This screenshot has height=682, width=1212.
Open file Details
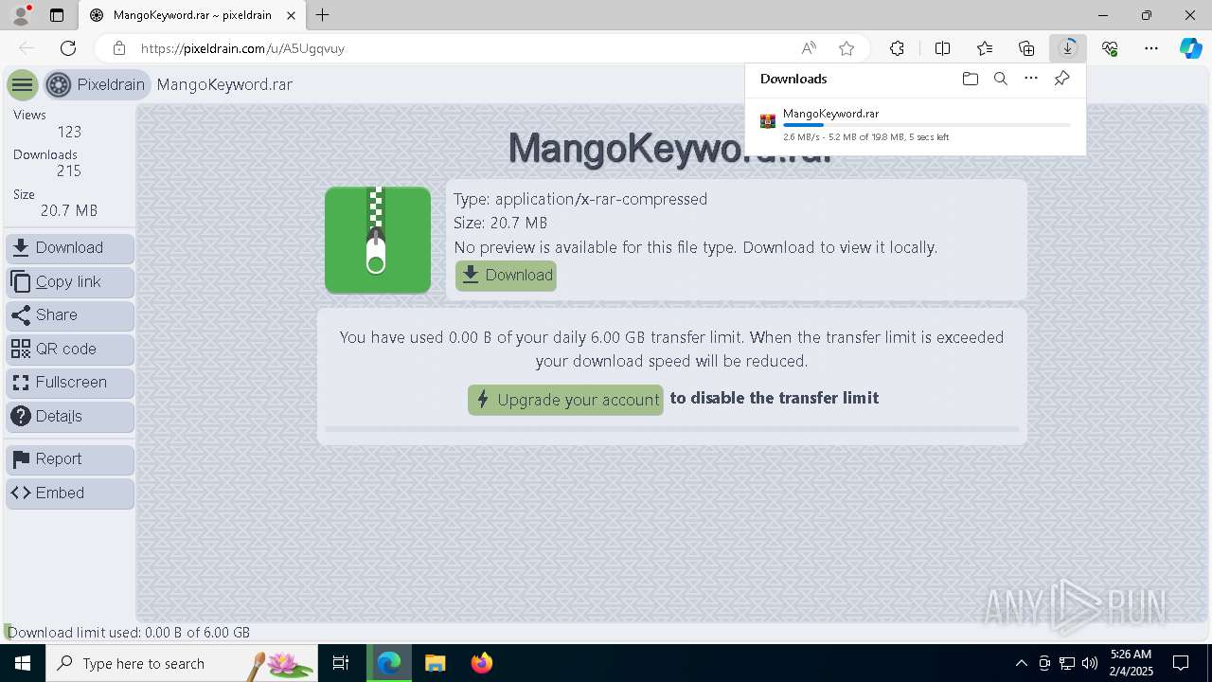tap(70, 417)
